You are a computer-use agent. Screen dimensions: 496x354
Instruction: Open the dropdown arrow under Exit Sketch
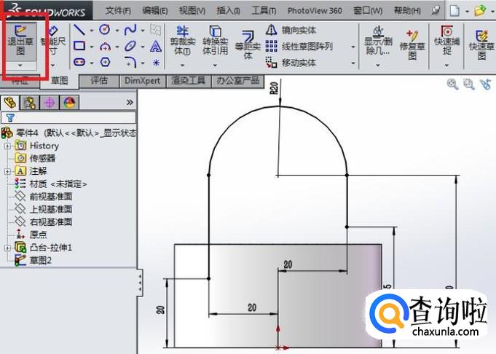[x=20, y=65]
